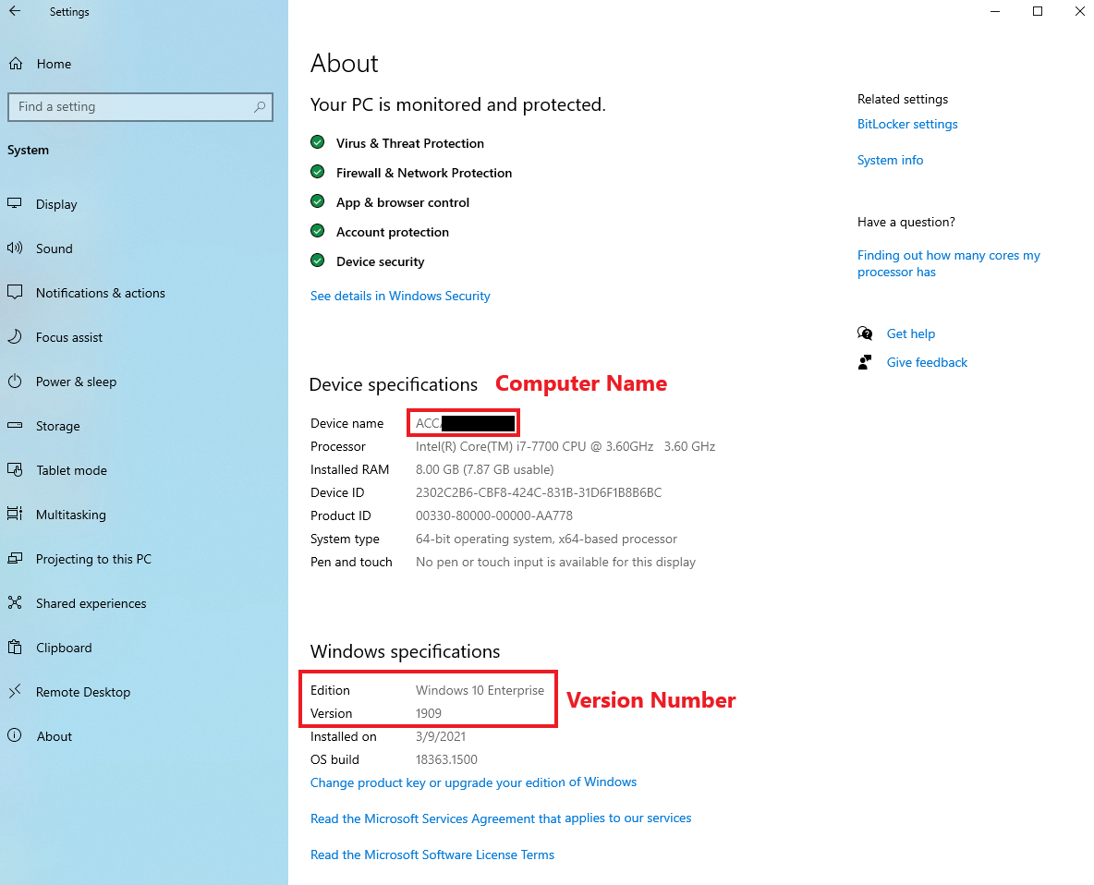Click the Multitasking icon
Image resolution: width=1094 pixels, height=885 pixels.
point(15,514)
